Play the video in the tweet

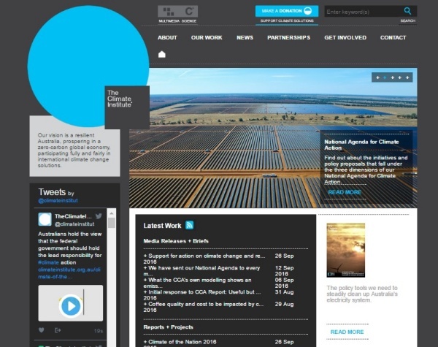pos(70,305)
